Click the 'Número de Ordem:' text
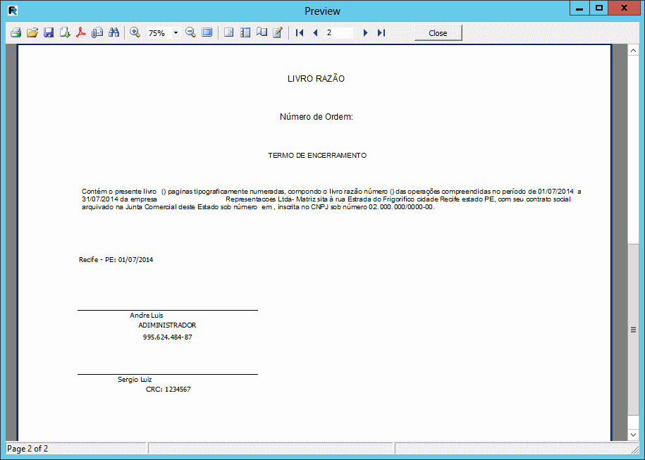Viewport: 645px width, 460px height. coord(317,117)
